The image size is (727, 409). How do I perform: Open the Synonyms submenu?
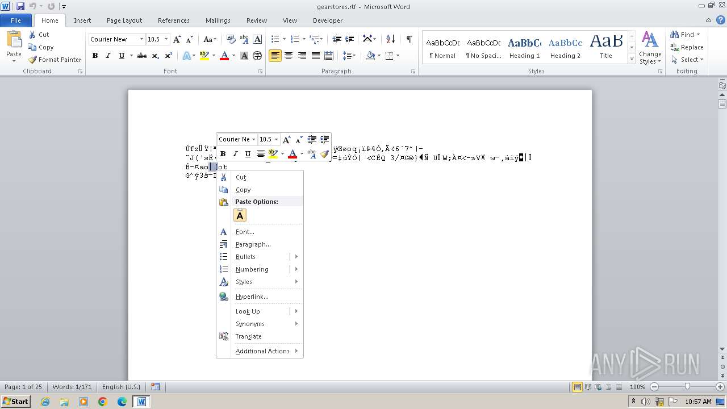[260, 324]
